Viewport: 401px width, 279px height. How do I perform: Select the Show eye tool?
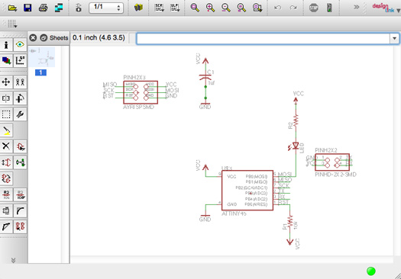[20, 45]
